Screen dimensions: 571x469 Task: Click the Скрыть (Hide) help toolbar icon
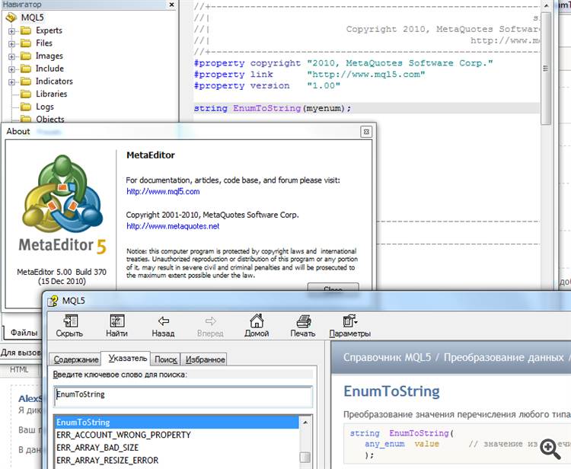click(70, 321)
